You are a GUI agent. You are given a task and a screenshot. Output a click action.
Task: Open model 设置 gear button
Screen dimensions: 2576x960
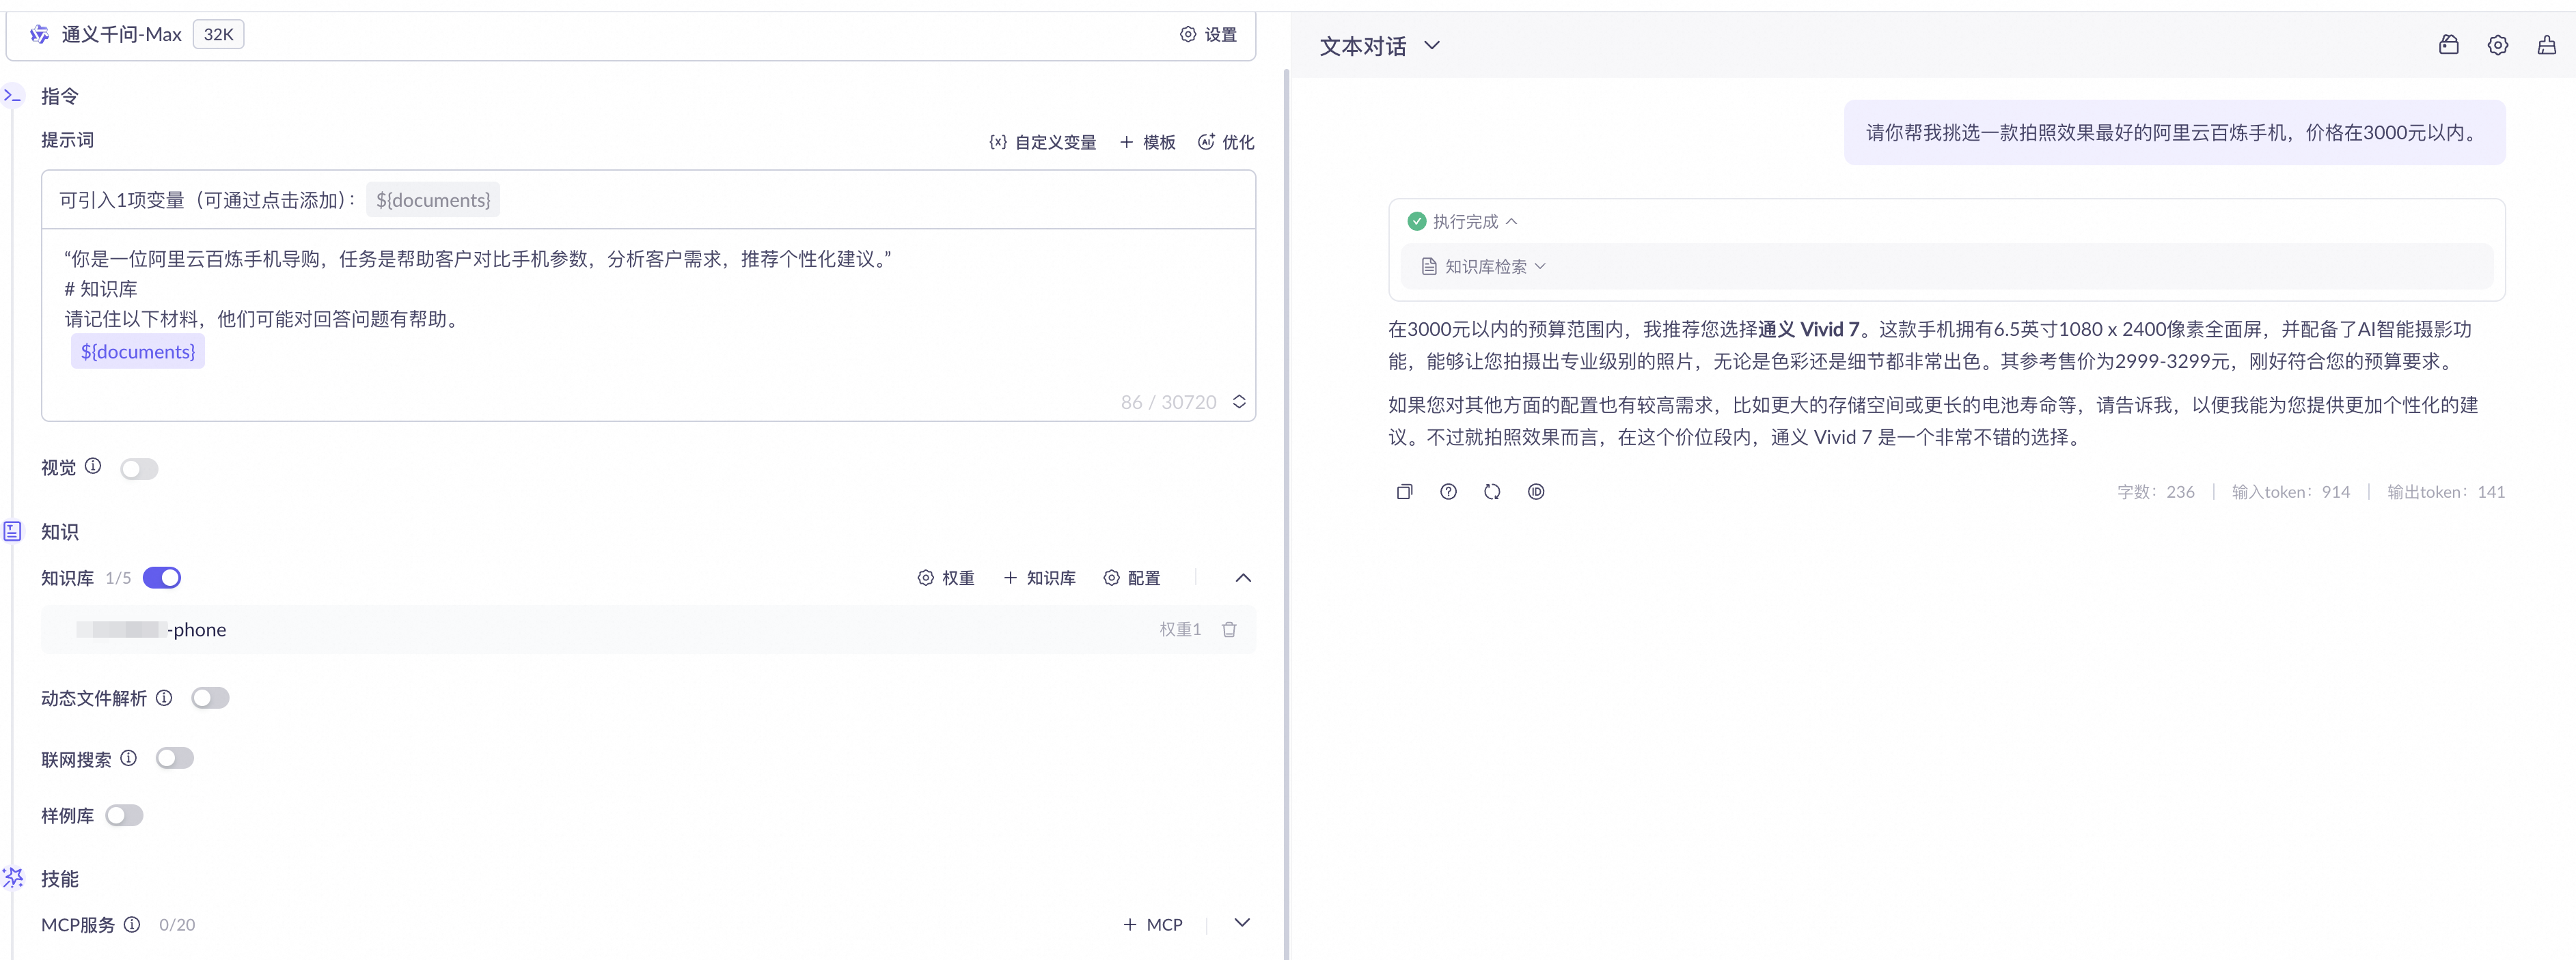1208,35
